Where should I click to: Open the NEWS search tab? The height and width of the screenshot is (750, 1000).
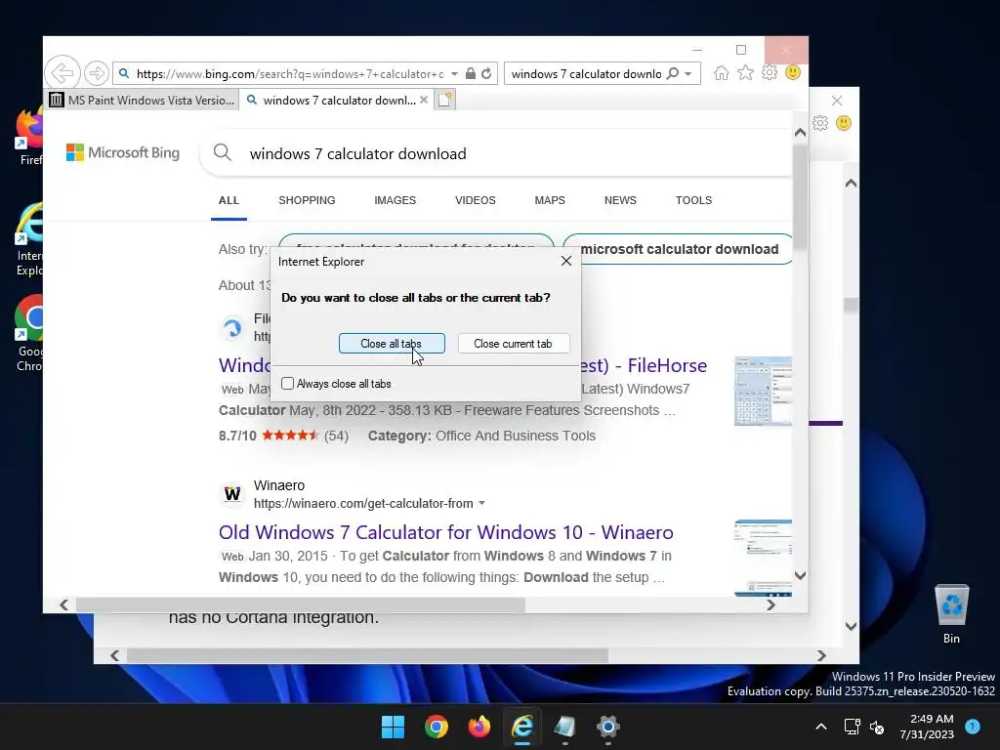click(620, 200)
